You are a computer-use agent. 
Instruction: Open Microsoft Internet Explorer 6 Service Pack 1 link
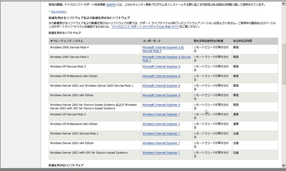[167, 59]
